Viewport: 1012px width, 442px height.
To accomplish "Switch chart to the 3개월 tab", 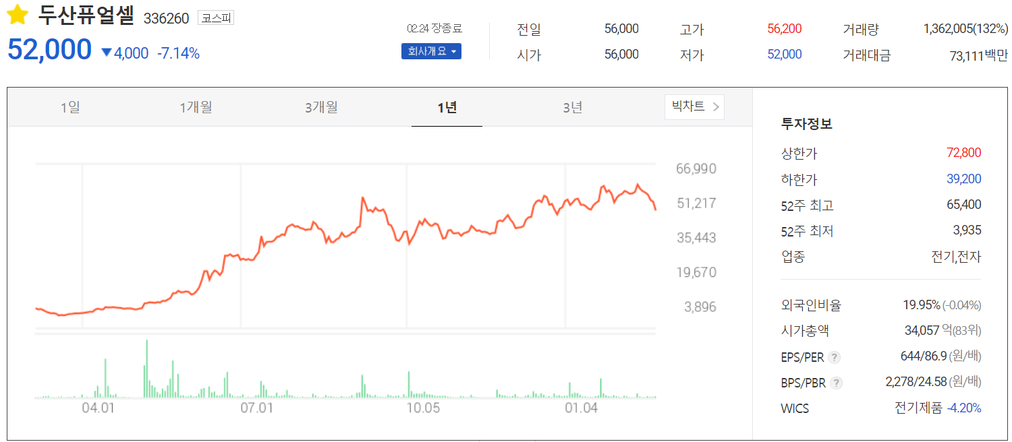I will pos(321,107).
